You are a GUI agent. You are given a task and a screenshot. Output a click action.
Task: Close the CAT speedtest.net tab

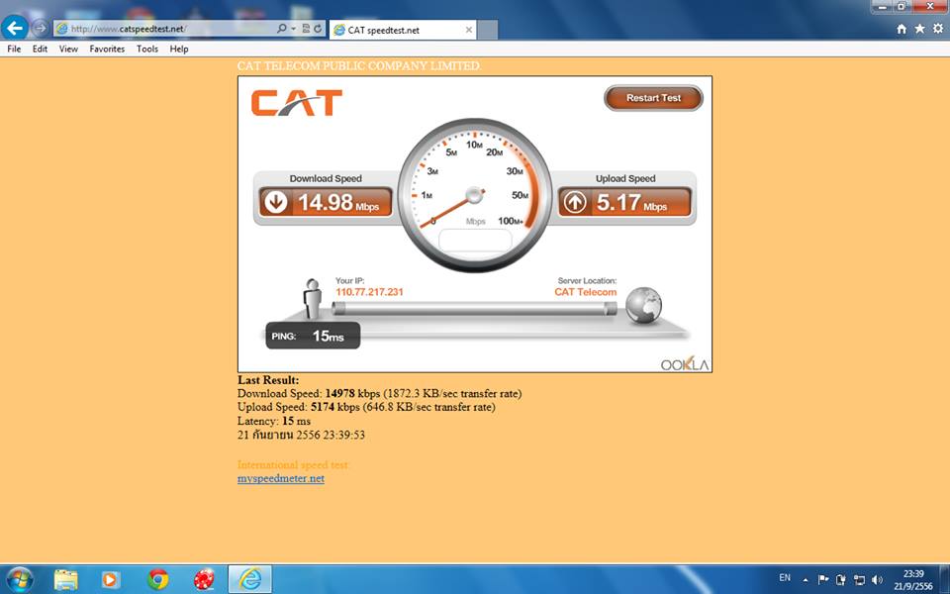click(468, 30)
